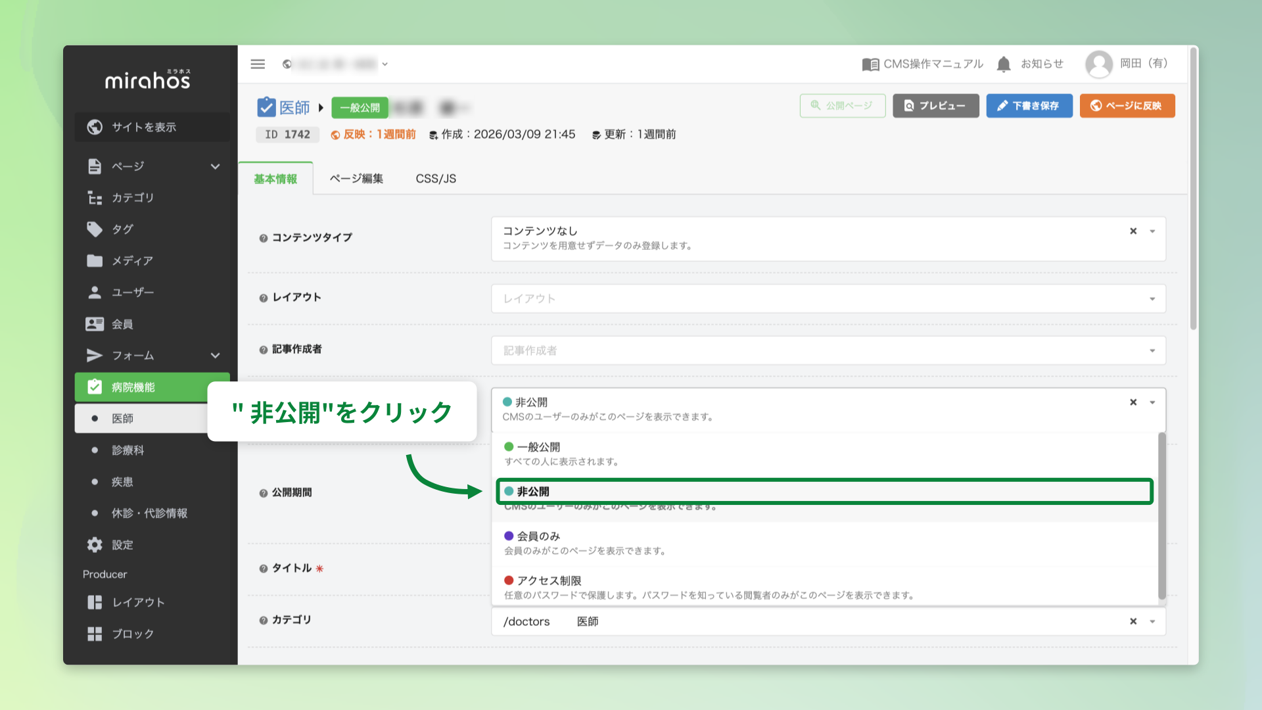Click the ID 1742 badge
This screenshot has width=1262, height=710.
pyautogui.click(x=287, y=135)
